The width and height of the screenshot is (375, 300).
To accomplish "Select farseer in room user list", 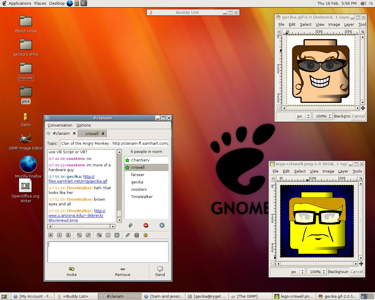I will point(146,175).
